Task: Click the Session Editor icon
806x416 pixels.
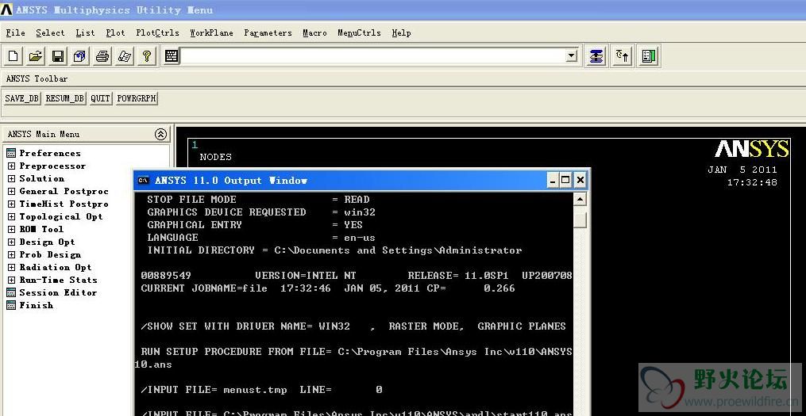Action: click(11, 292)
